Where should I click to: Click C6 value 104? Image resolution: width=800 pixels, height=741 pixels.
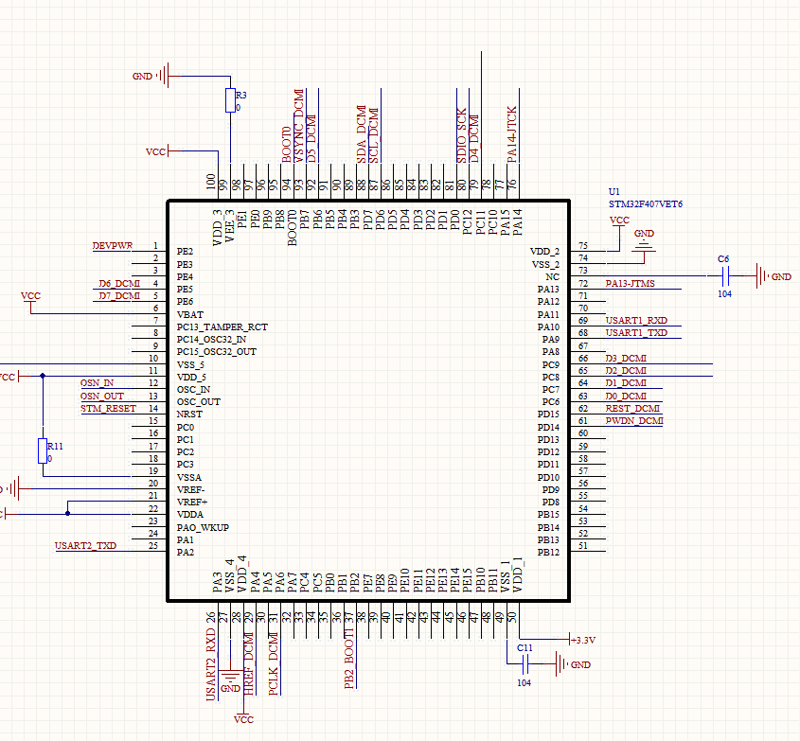tap(724, 293)
